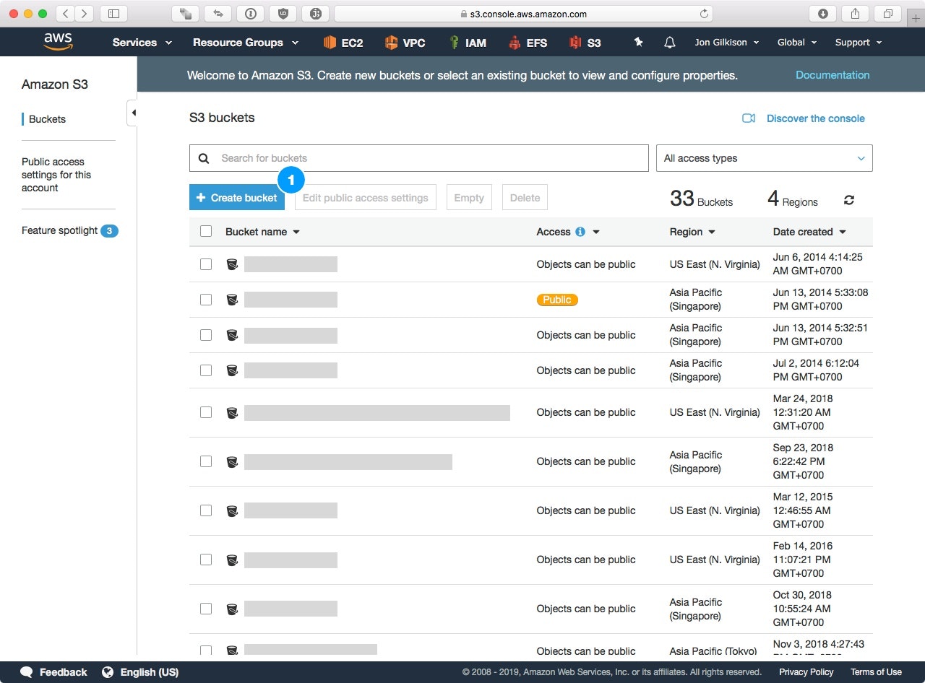The height and width of the screenshot is (683, 925).
Task: Collapse the left sidebar arrow
Action: pyautogui.click(x=133, y=113)
